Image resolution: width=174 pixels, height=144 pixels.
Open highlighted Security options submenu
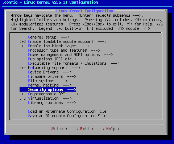[x=48, y=89]
